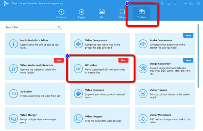Click the Media Metadata Editor info icon
This screenshot has width=203, height=131.
coord(13,44)
